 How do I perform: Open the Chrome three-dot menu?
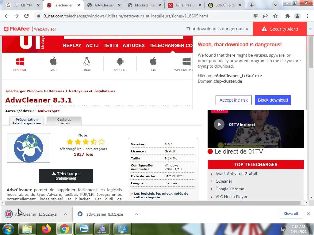(x=307, y=16)
